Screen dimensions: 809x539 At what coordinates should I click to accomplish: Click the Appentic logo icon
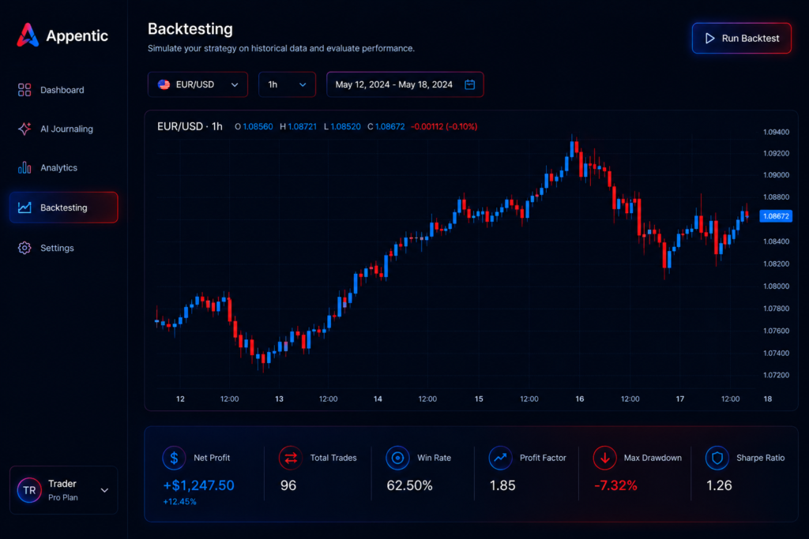point(28,35)
